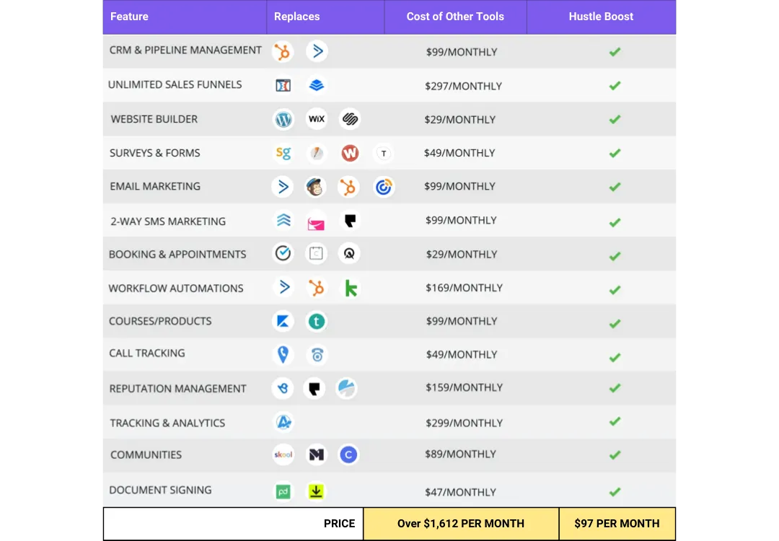Click the Skool logo in Communities row
Screen dimensions: 779x541
[x=283, y=454]
